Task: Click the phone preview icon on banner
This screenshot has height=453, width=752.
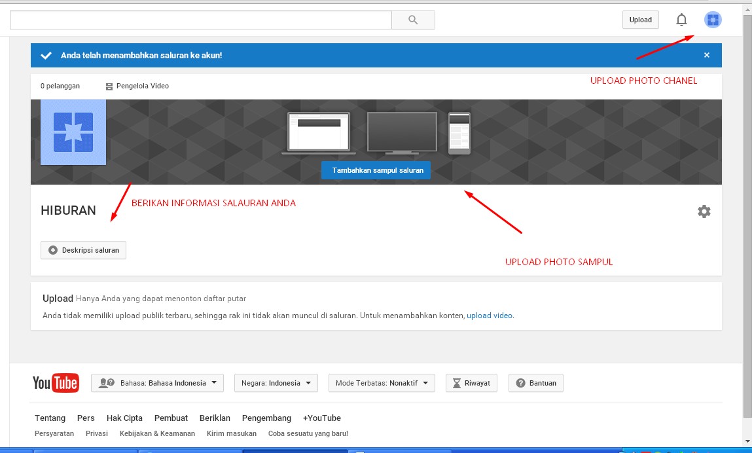Action: pyautogui.click(x=459, y=133)
